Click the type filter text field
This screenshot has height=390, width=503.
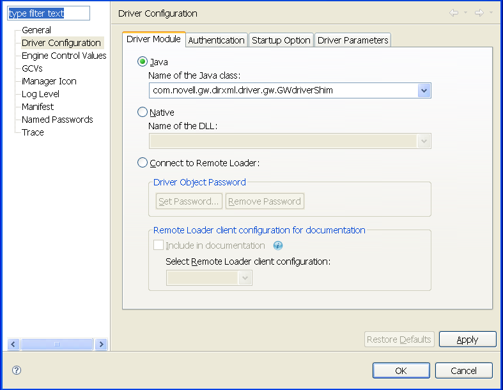pyautogui.click(x=49, y=13)
